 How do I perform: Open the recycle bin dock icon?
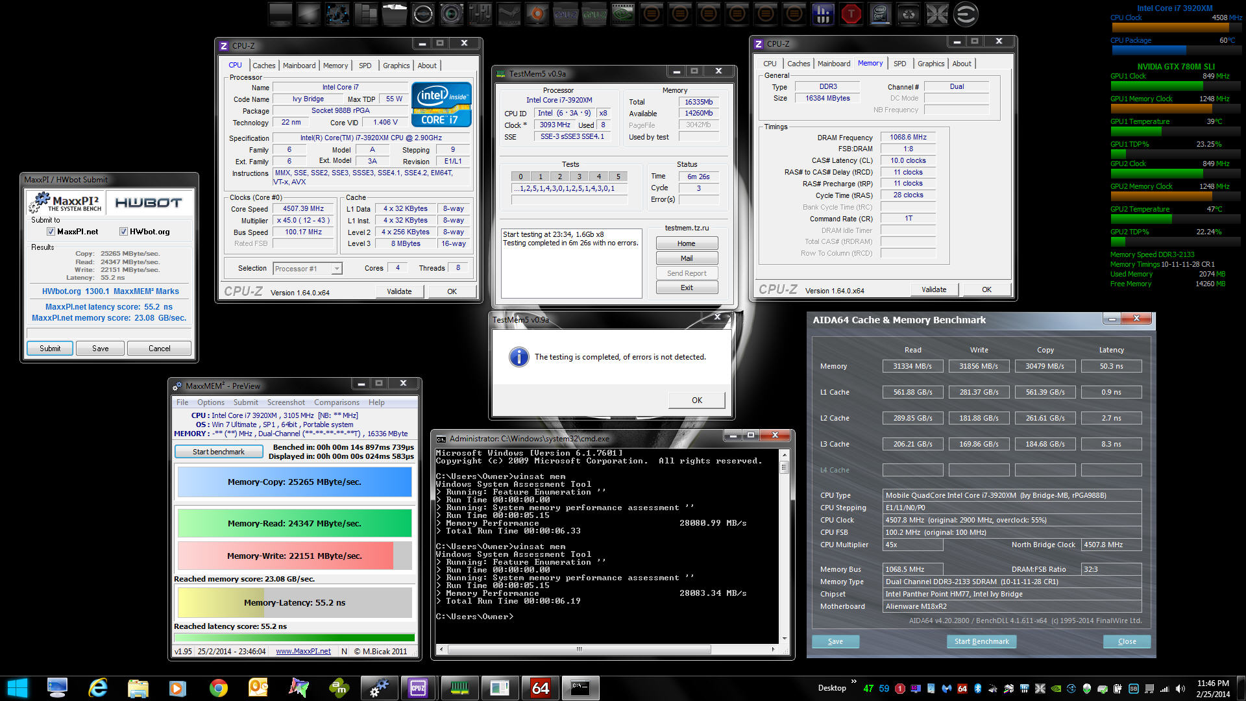[908, 14]
